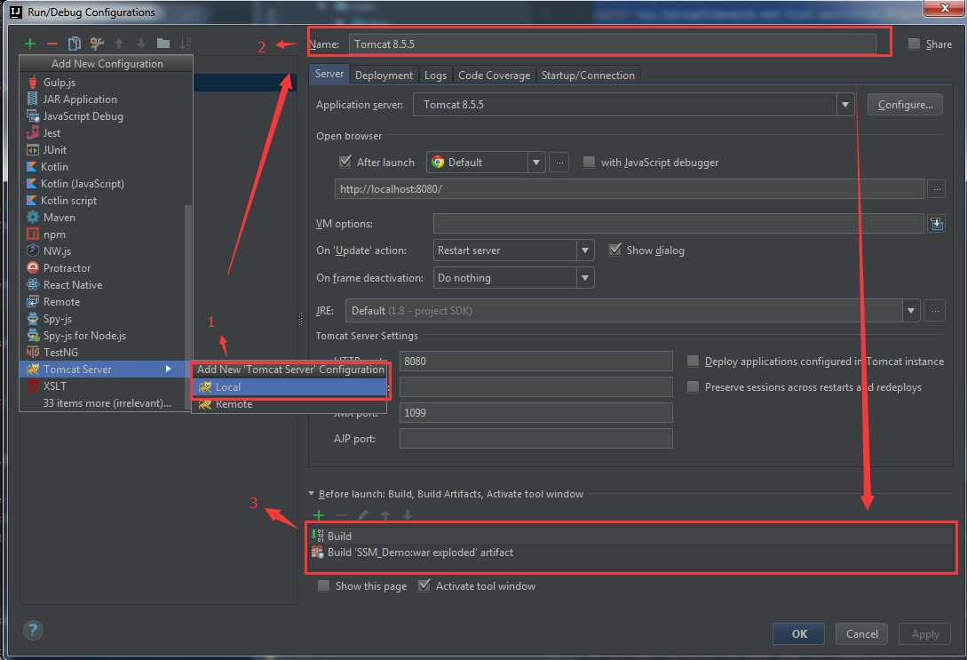Screen dimensions: 967x660
Task: Open the Default browser dropdown
Action: (x=536, y=163)
